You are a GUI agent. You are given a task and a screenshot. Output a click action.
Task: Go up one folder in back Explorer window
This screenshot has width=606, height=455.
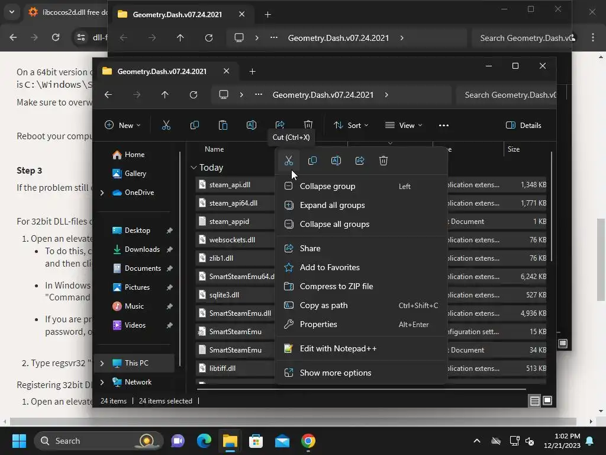(x=180, y=38)
